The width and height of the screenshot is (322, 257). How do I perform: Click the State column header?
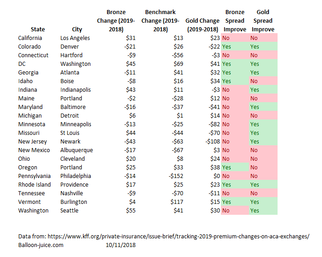point(38,30)
